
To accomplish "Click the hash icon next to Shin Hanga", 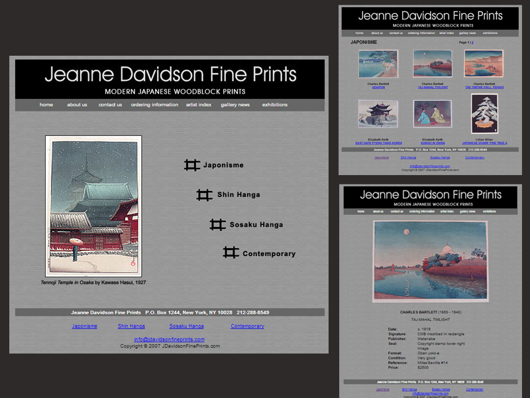I will pos(205,195).
